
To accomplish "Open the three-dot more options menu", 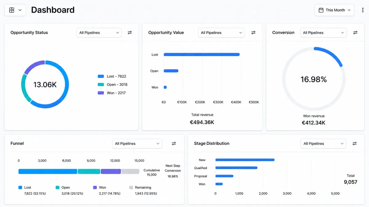I will (363, 10).
